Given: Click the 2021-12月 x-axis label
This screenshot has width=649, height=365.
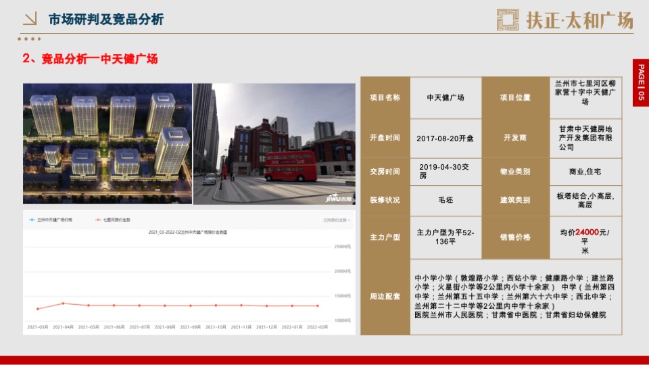Looking at the screenshot, I should pyautogui.click(x=266, y=327).
